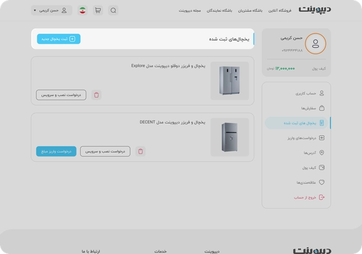Delete the Explore refrigerator with the trash icon
The image size is (362, 254).
point(96,95)
